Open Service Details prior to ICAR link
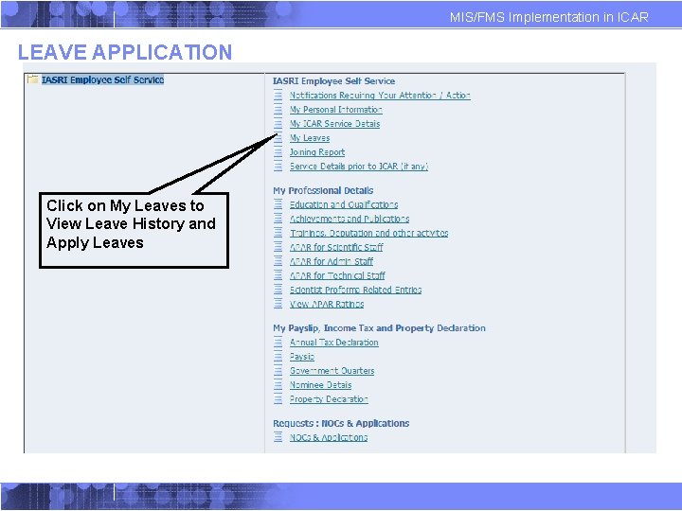682x511 pixels. [x=359, y=167]
